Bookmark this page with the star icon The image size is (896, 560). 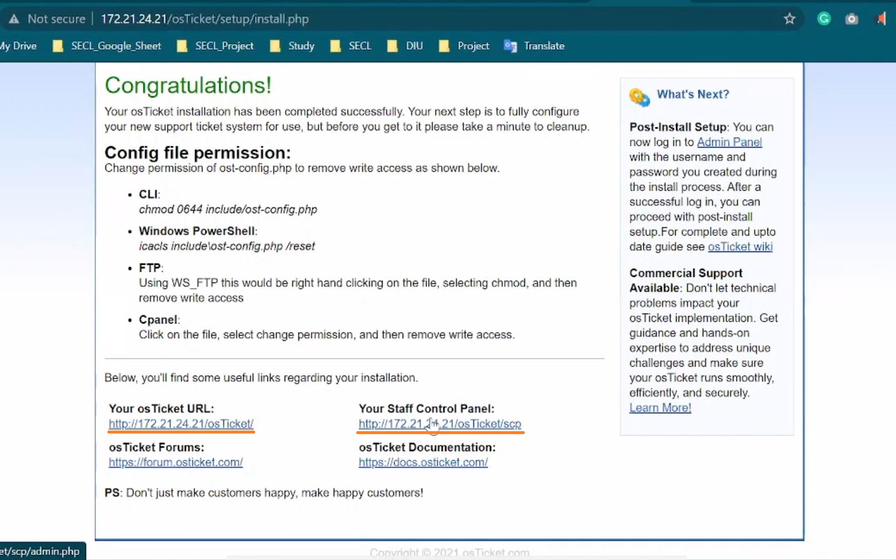(790, 19)
